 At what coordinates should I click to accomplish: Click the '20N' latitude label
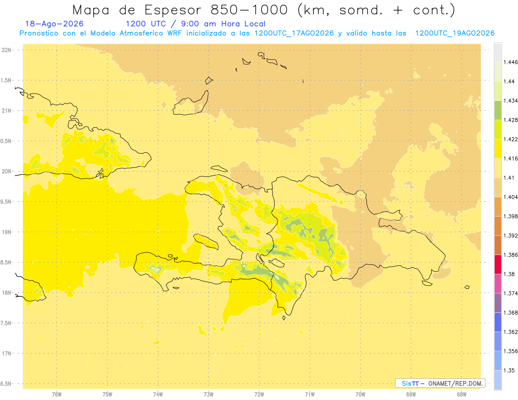pyautogui.click(x=6, y=171)
